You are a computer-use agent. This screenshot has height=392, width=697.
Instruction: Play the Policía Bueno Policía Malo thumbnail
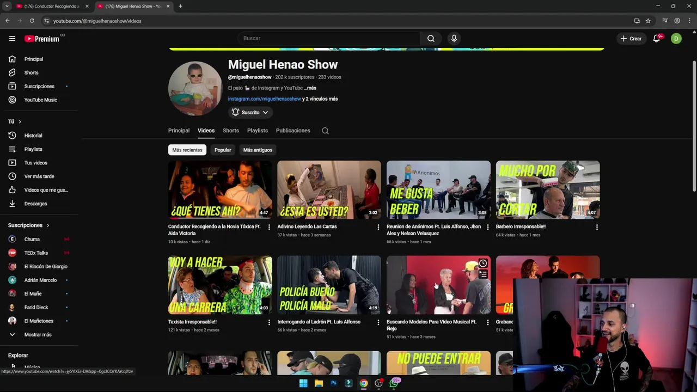[329, 285]
